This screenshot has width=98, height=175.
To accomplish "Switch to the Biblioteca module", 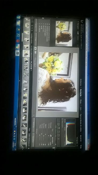I will pyautogui.click(x=81, y=82).
